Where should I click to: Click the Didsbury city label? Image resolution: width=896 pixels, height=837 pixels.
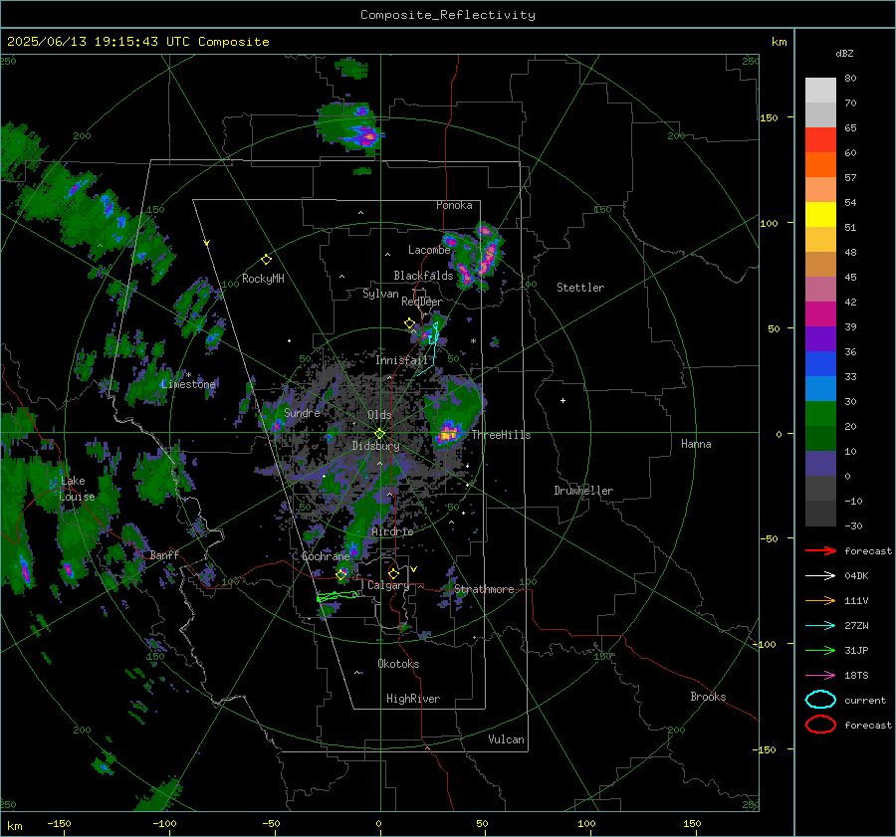pos(375,446)
